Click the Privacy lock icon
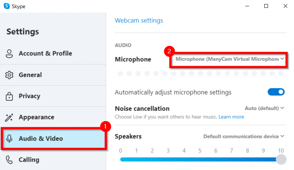 (10, 96)
